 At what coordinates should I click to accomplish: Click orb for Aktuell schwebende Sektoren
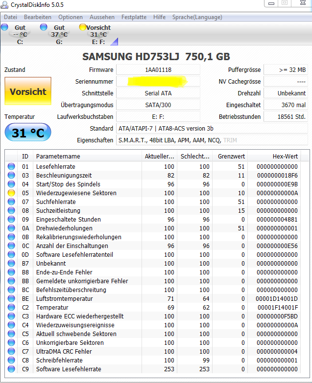pos(11,334)
